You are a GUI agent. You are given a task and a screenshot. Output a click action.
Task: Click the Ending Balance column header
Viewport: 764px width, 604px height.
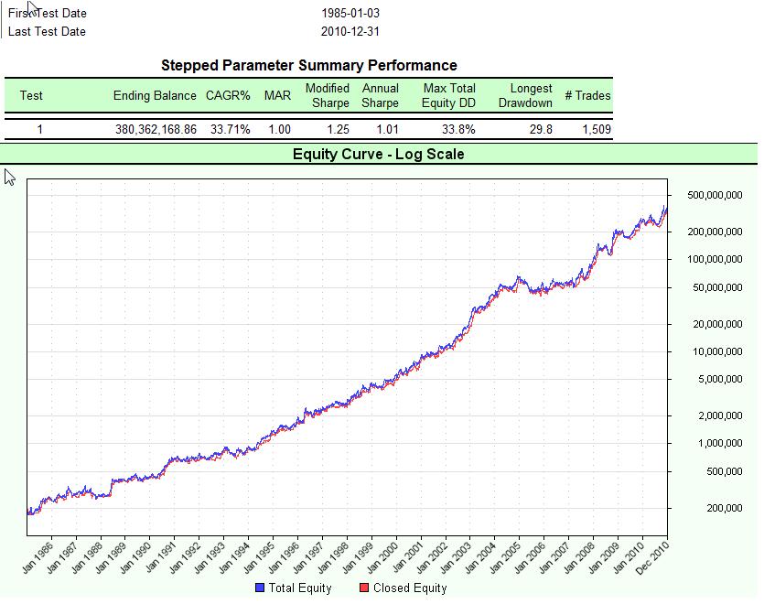pos(155,95)
